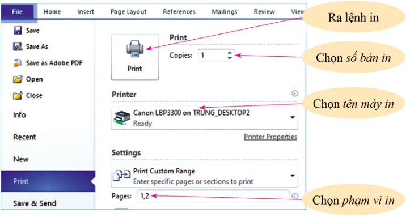Viewport: 406px width, 217px height.
Task: Click the Save floppy disk icon
Action: (18, 30)
